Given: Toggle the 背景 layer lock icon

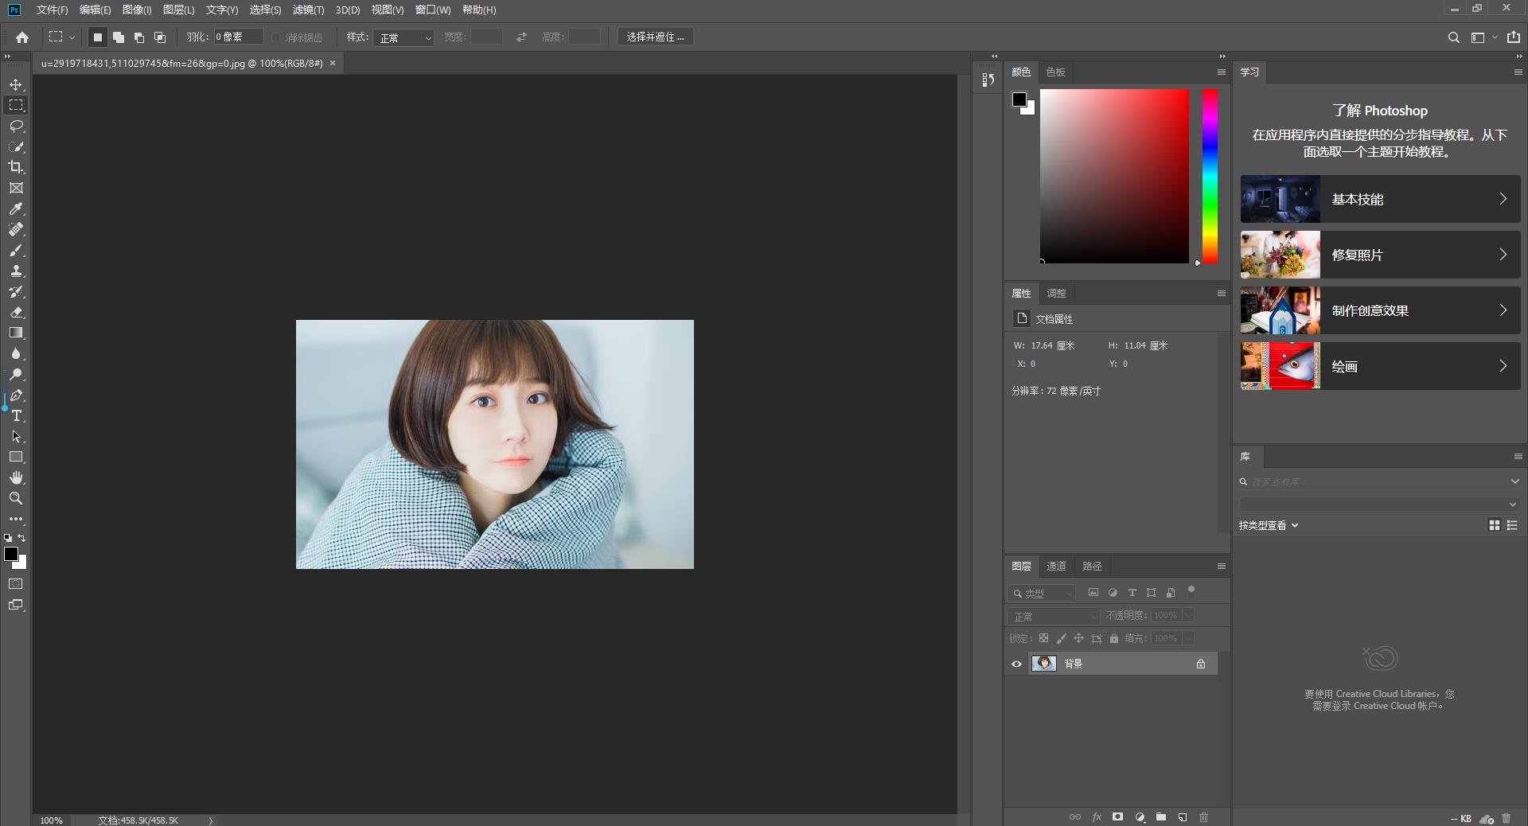Looking at the screenshot, I should click(x=1201, y=664).
